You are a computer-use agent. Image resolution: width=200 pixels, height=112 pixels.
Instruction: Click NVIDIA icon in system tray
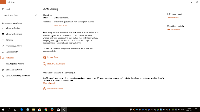point(173,110)
